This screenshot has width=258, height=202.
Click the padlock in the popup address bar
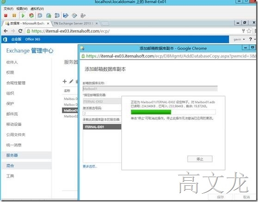pos(83,56)
